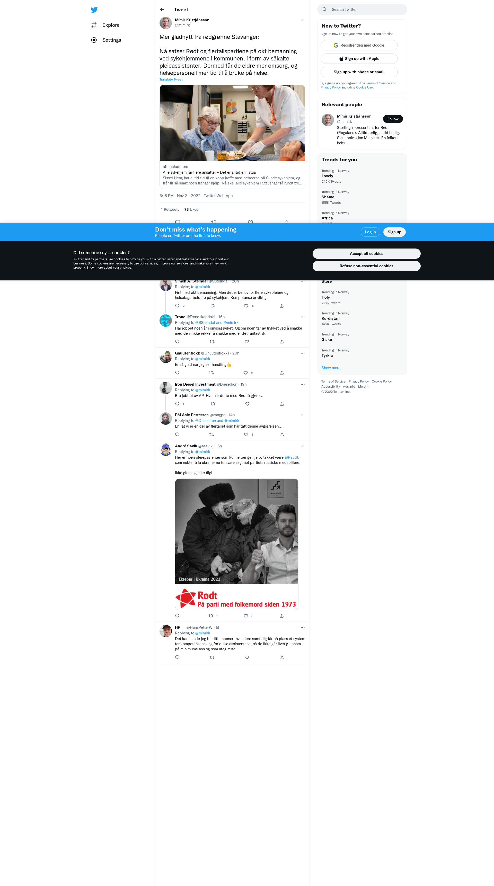Reply to Iron Diesel Investment's tweet
This screenshot has height=886, width=494.
(x=177, y=404)
